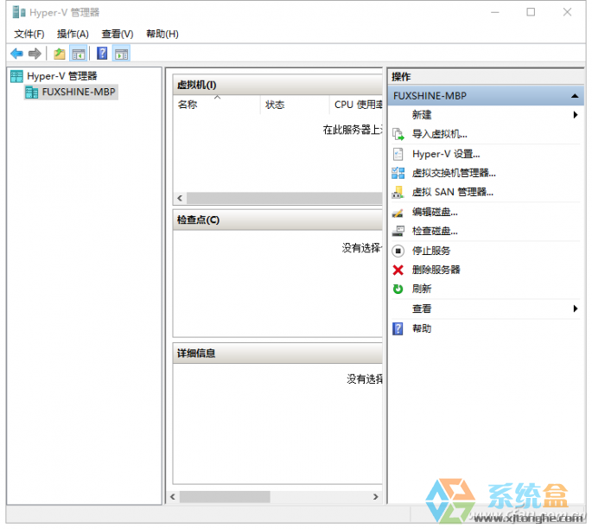
Task: Open the 文件(F) menu
Action: point(29,34)
